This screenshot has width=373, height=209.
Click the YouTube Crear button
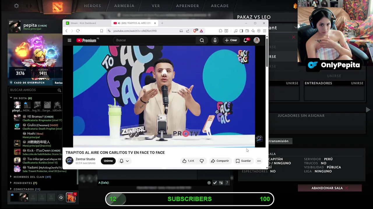point(231,40)
